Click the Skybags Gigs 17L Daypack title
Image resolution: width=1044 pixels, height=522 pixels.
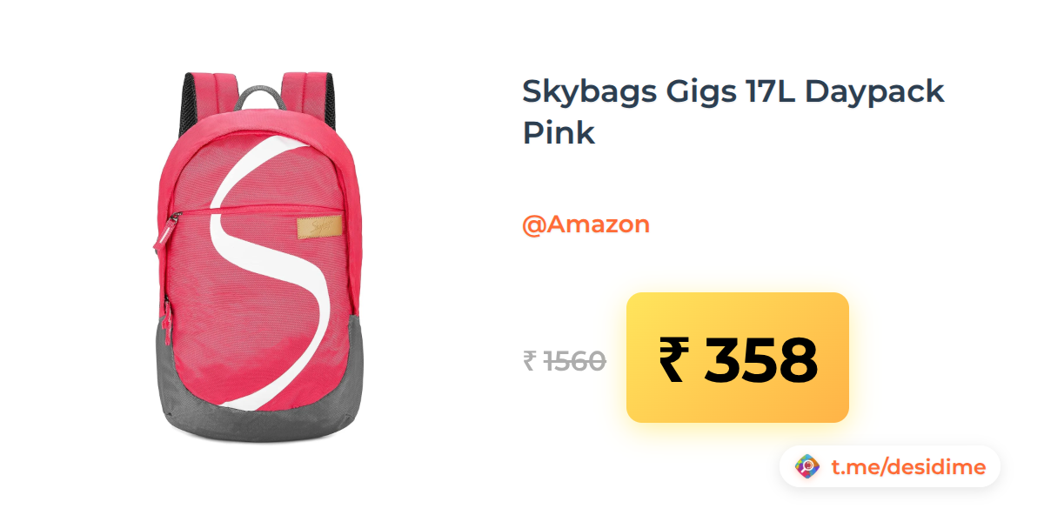point(733,90)
